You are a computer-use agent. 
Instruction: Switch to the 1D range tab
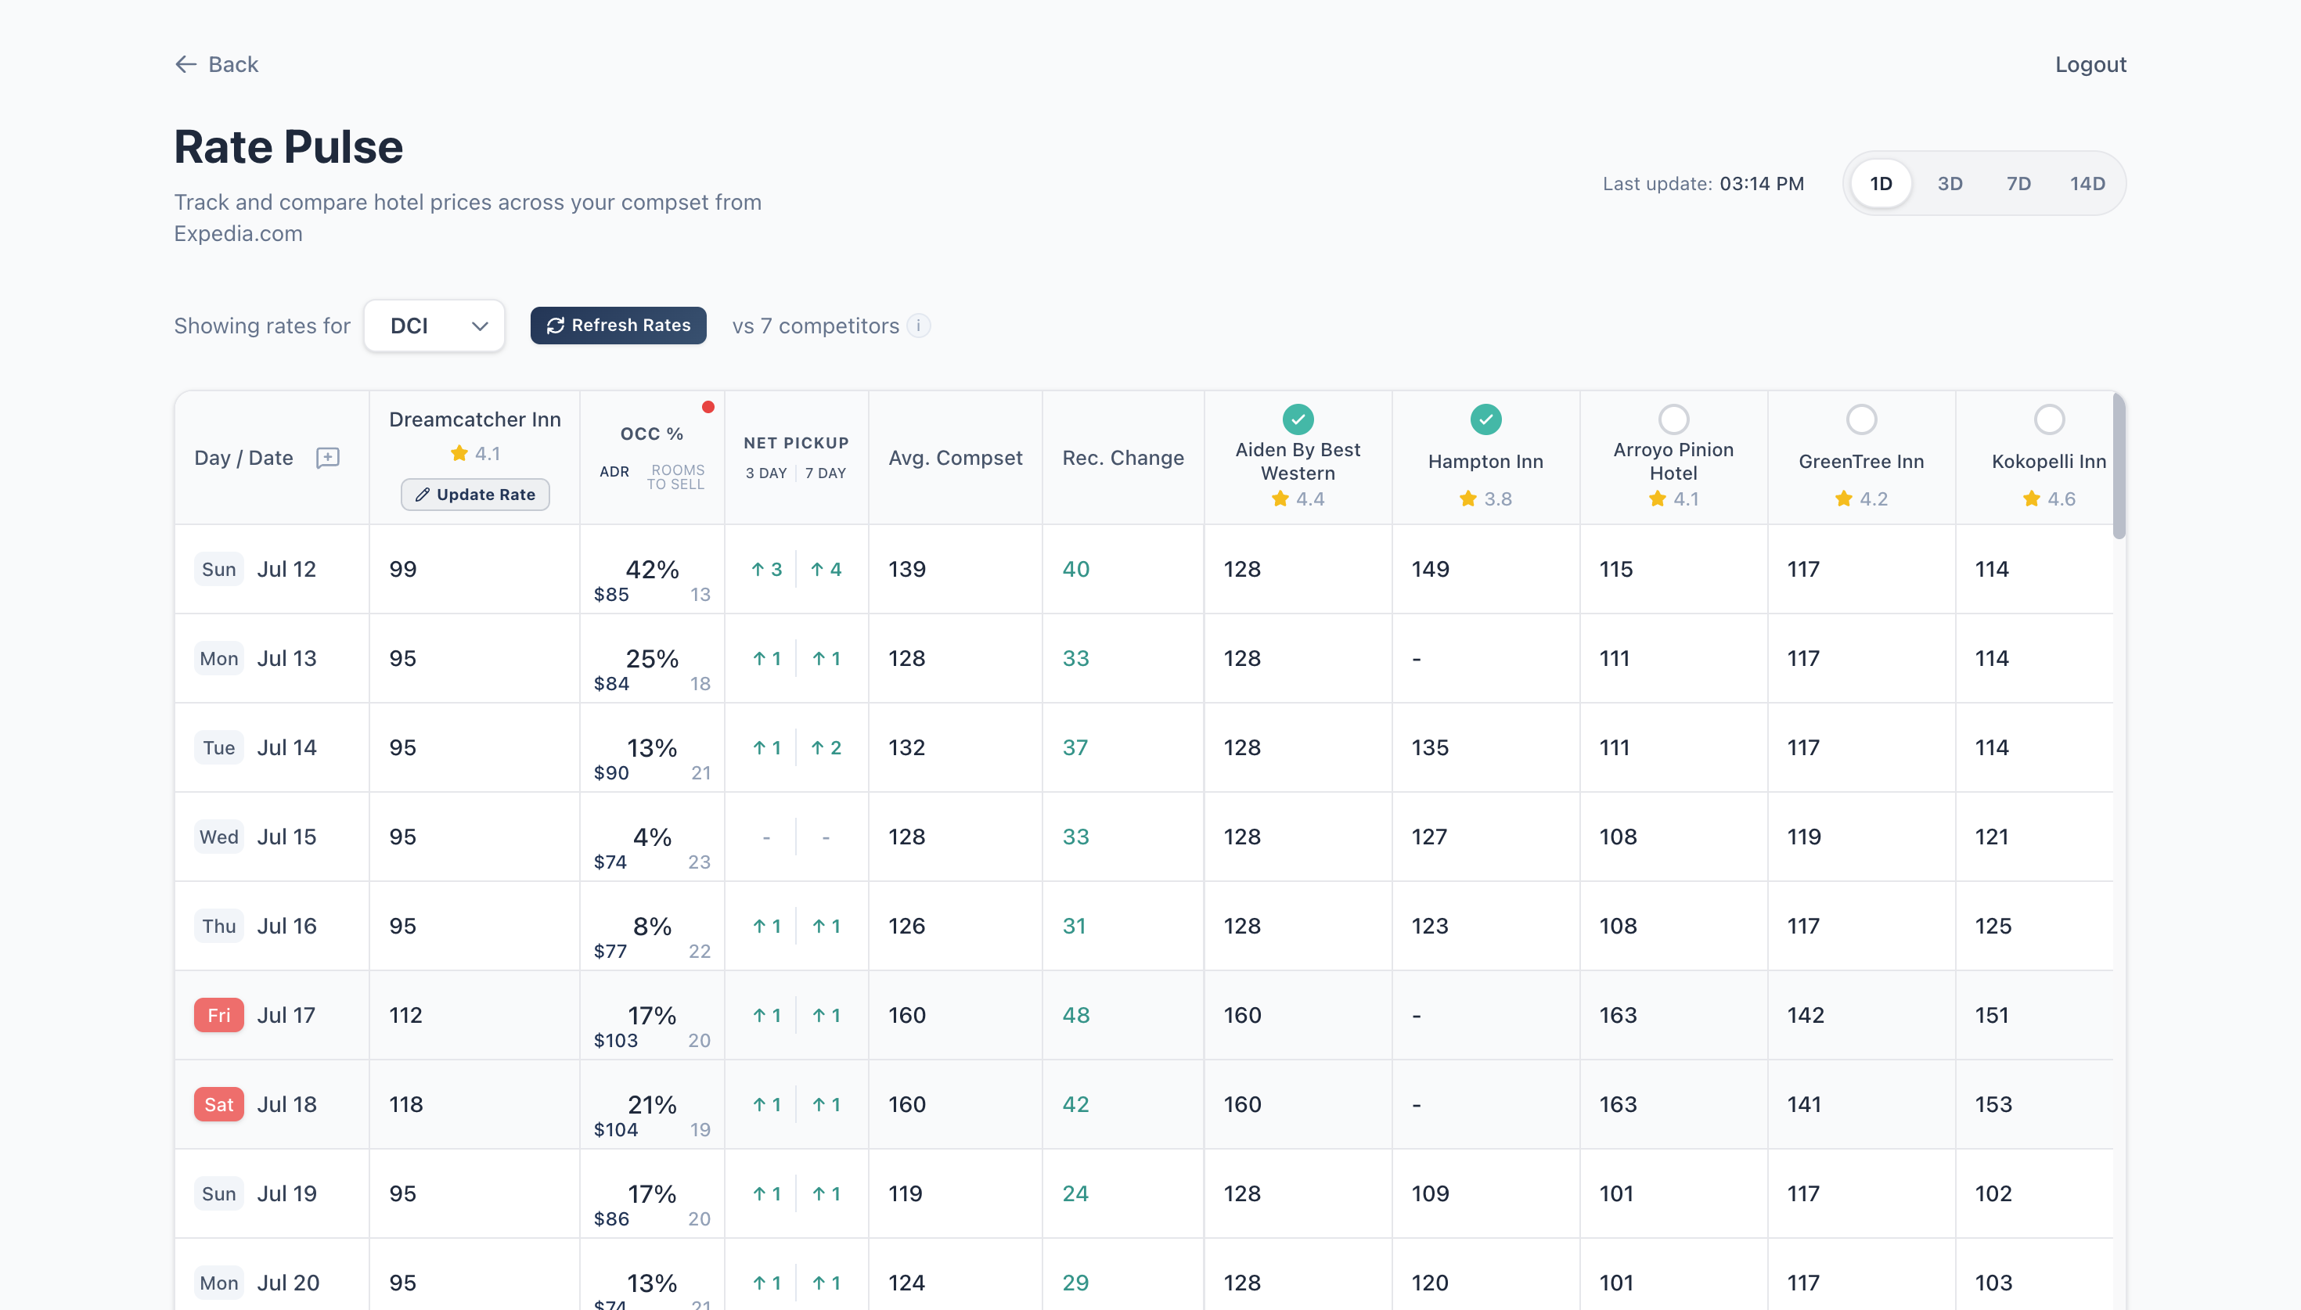pos(1881,184)
